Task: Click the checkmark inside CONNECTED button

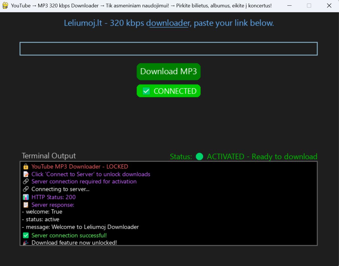Action: (146, 91)
